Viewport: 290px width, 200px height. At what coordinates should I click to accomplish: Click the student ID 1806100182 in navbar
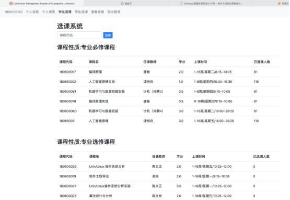pyautogui.click(x=14, y=12)
